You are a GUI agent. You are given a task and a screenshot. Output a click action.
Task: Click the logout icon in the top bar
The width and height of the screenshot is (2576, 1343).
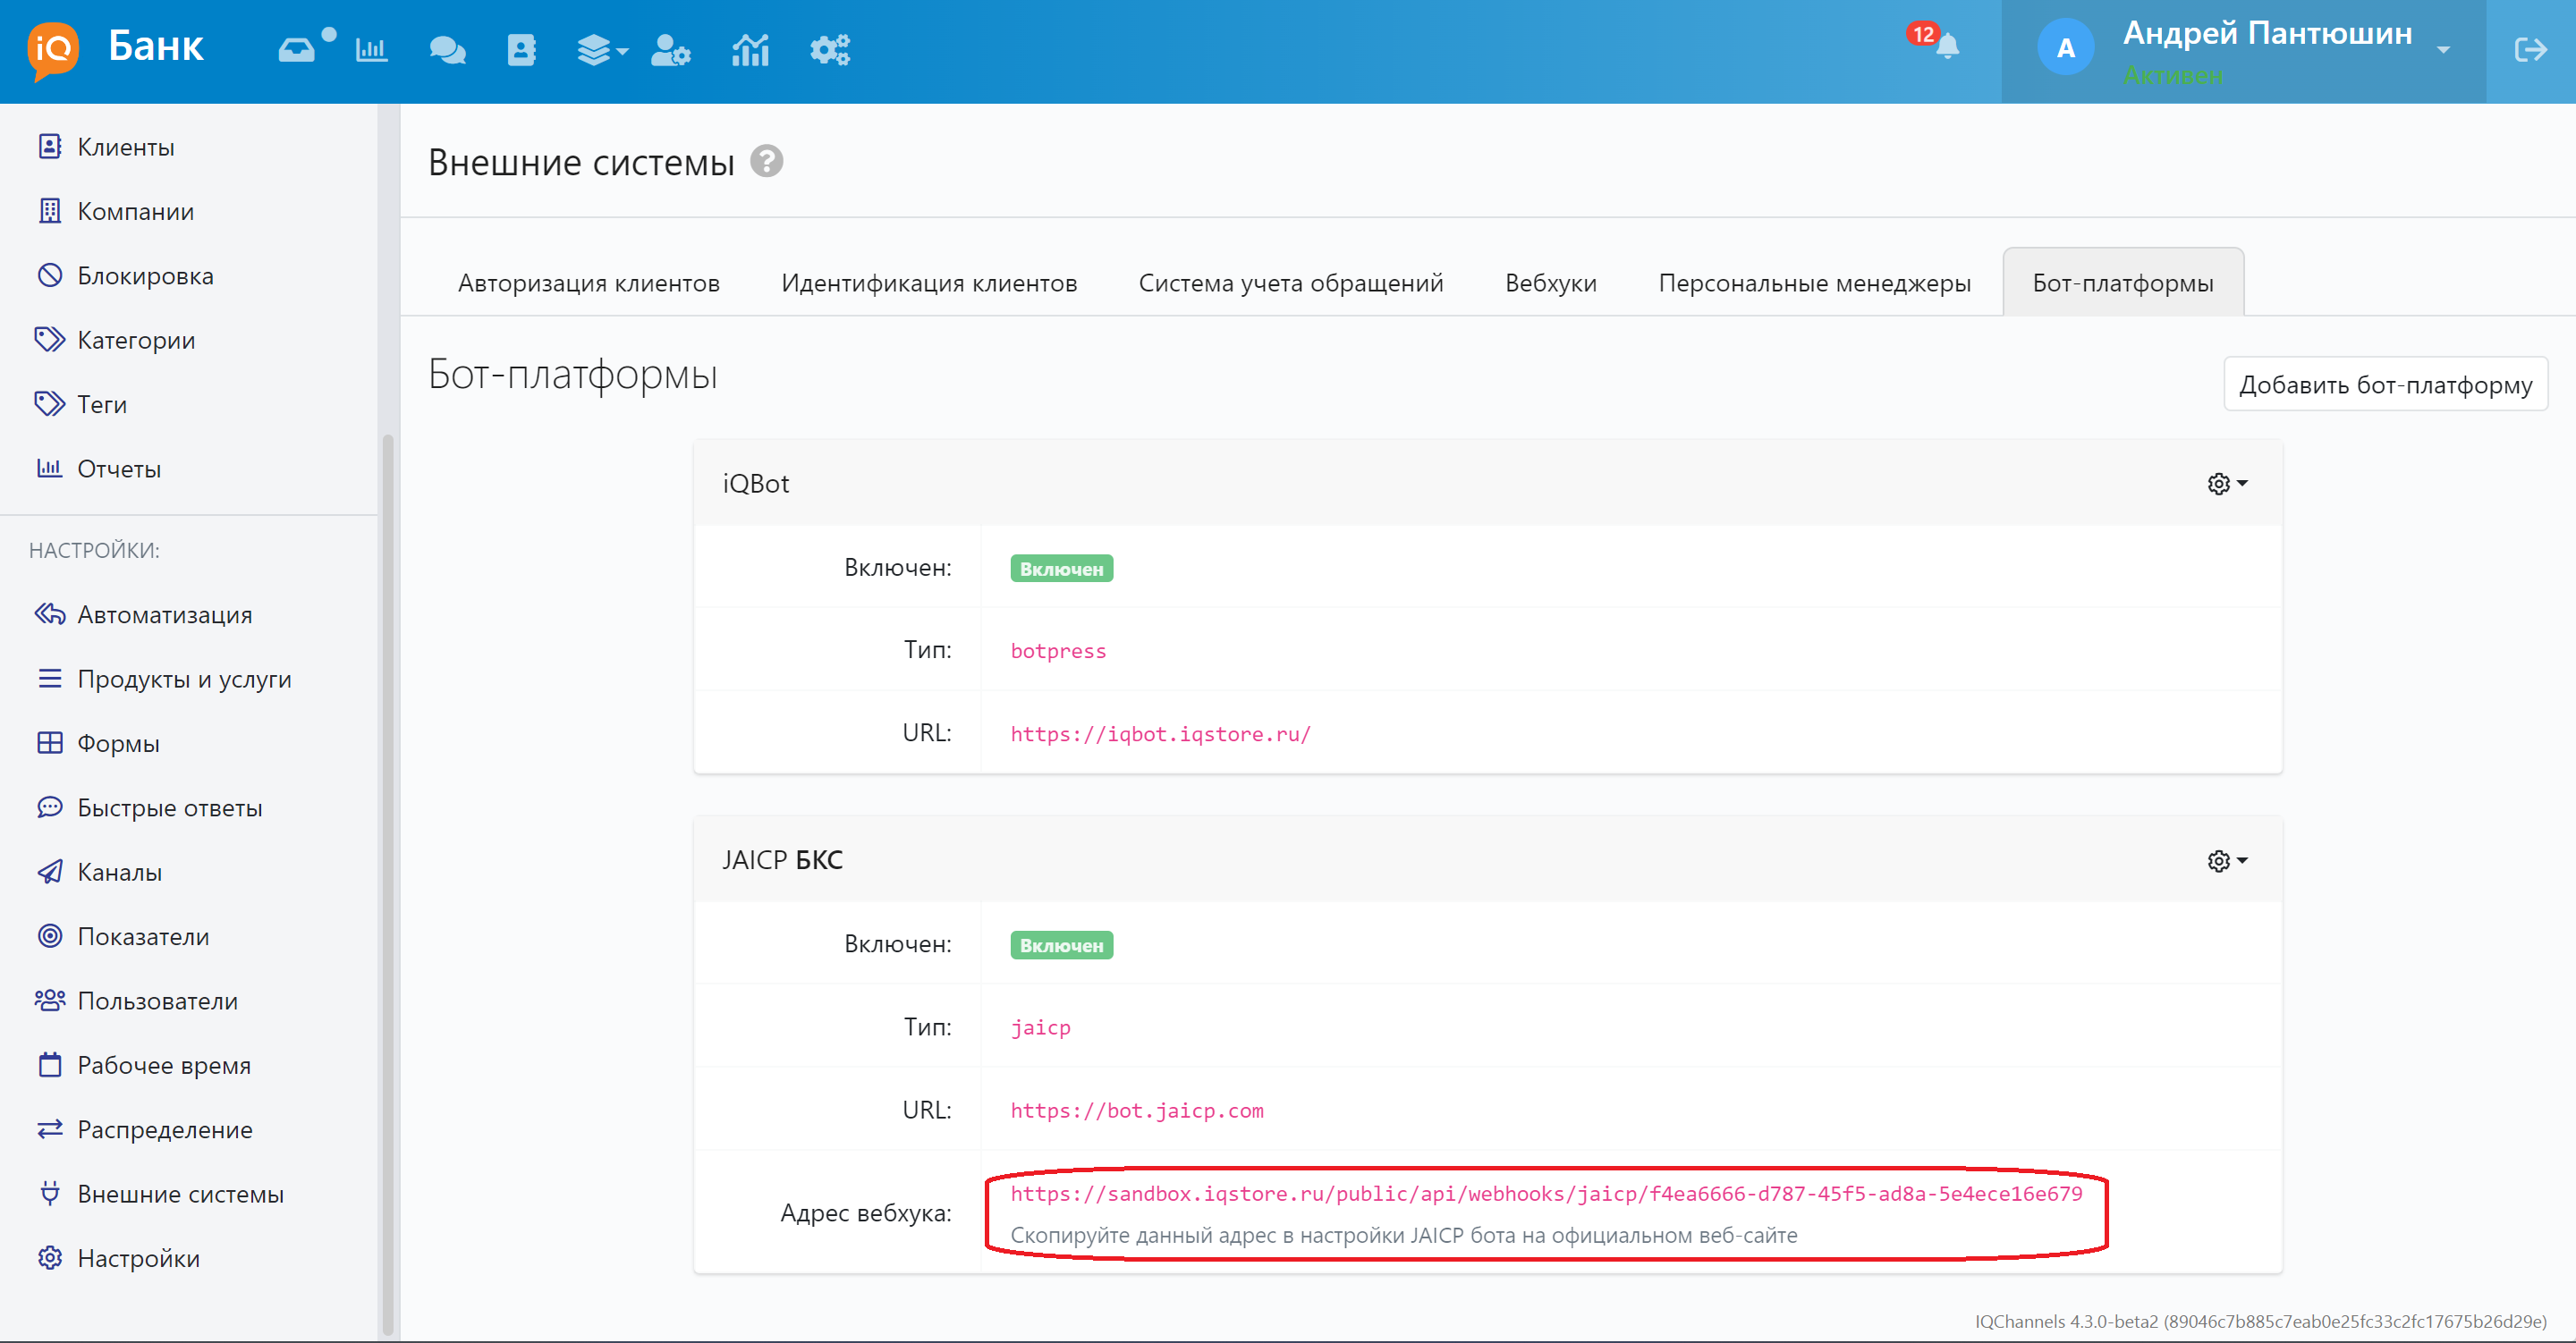[x=2530, y=49]
